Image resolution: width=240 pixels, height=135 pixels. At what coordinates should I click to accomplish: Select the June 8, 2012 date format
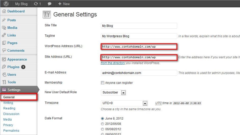(x=102, y=119)
